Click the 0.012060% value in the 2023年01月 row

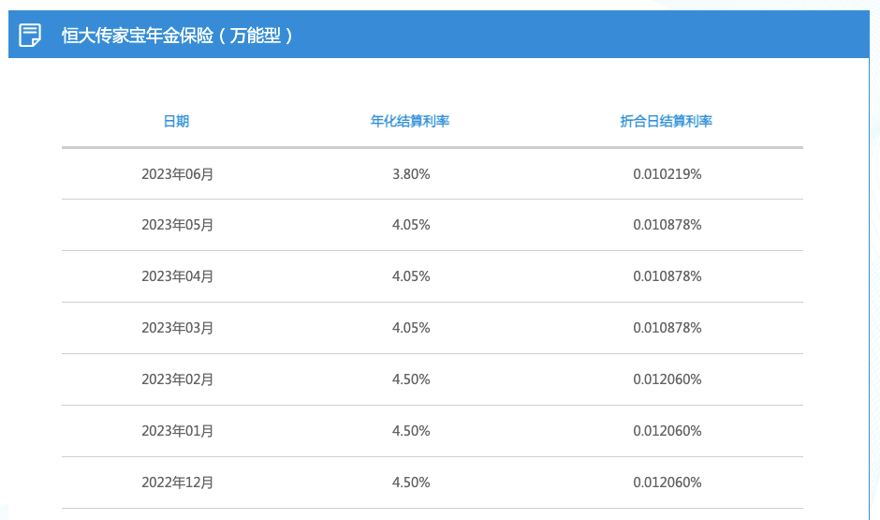[x=667, y=431]
